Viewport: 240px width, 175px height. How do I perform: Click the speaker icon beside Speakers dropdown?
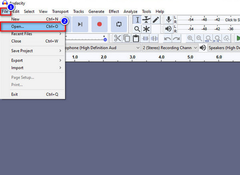tap(203, 48)
